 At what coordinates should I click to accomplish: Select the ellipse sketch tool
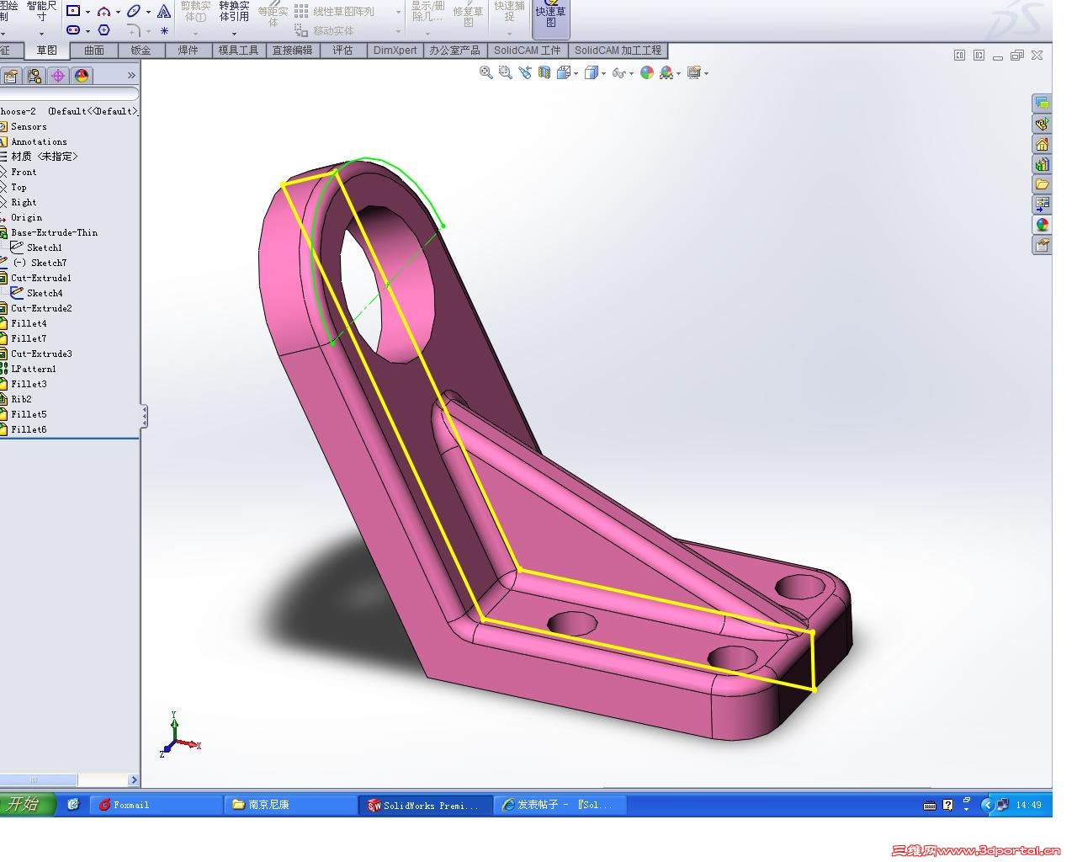[134, 11]
